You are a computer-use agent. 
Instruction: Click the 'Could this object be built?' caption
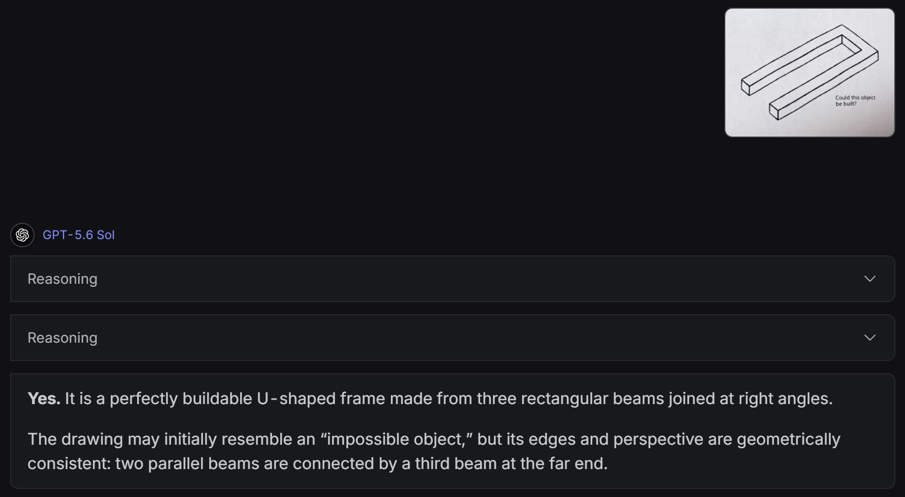(855, 101)
